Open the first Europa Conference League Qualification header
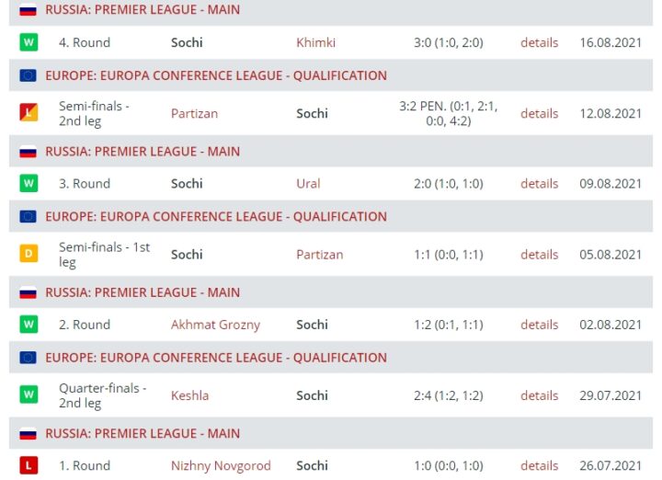The width and height of the screenshot is (662, 480). click(x=216, y=75)
